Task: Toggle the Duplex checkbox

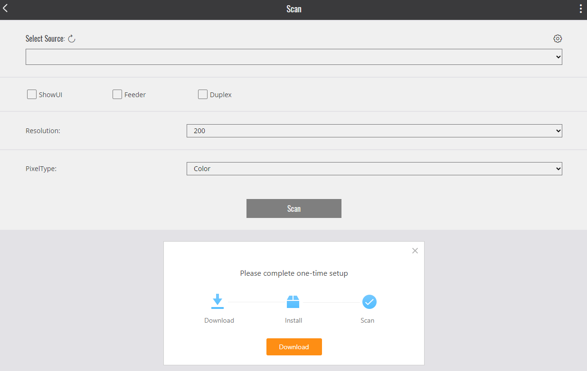Action: click(x=203, y=94)
